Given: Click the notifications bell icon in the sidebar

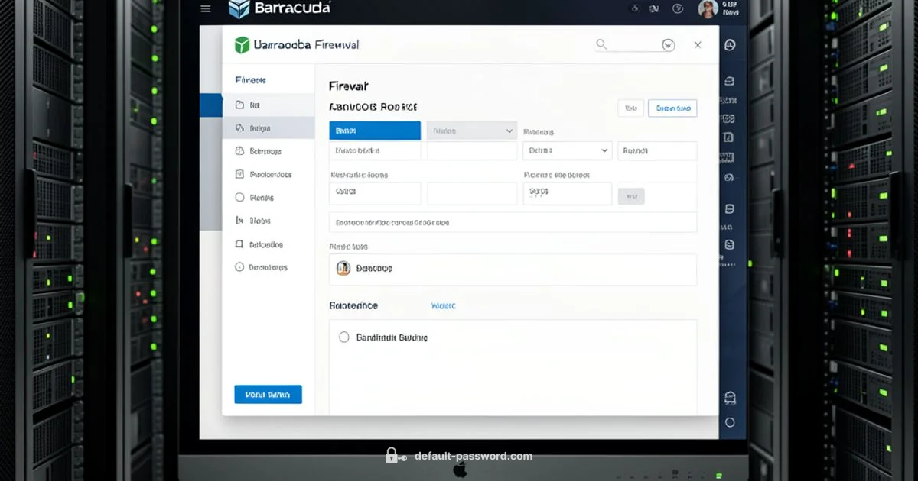Looking at the screenshot, I should (239, 244).
